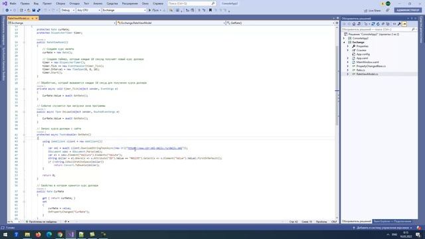Click the Visual Studio logo icon
This screenshot has height=239, width=425.
(5, 3)
